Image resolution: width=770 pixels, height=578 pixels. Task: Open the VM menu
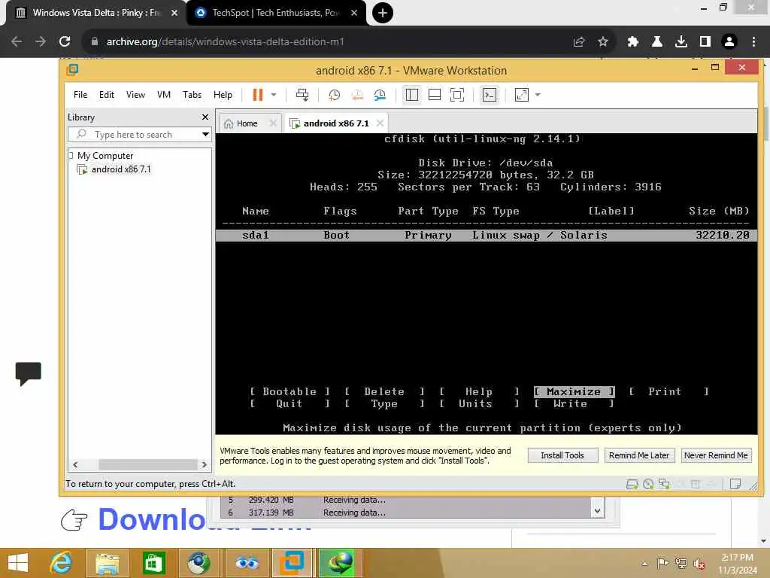pos(163,95)
